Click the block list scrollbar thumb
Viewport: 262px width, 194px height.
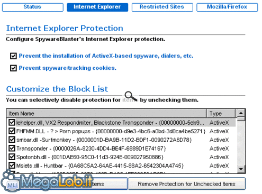[x=241, y=118]
